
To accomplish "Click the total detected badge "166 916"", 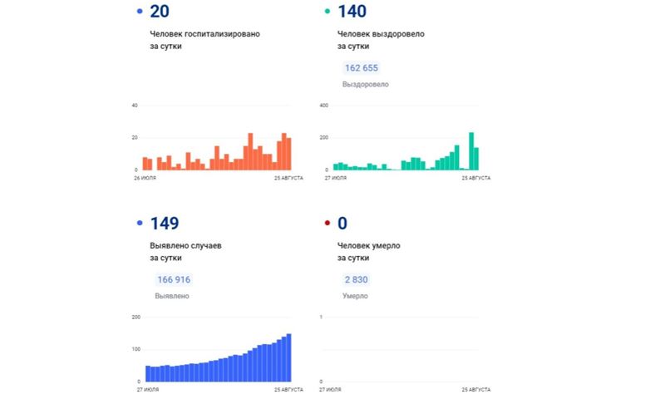I will click(174, 279).
